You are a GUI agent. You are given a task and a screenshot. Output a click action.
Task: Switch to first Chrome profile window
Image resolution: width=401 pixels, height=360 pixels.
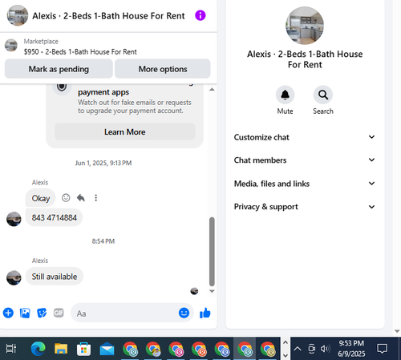pyautogui.click(x=130, y=349)
